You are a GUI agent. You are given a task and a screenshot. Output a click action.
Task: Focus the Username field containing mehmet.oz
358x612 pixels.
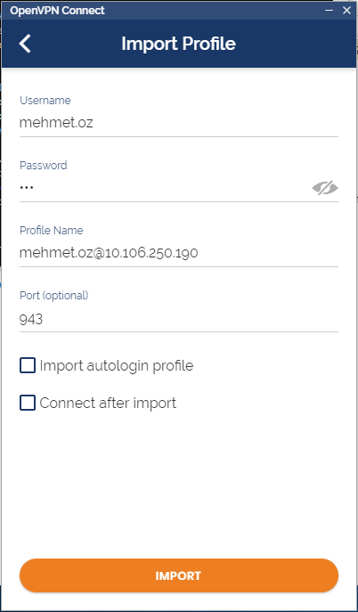tap(179, 123)
